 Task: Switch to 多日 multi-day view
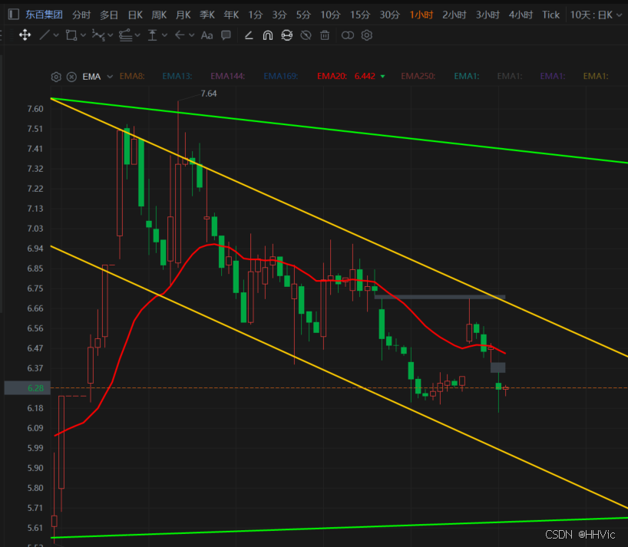point(109,15)
